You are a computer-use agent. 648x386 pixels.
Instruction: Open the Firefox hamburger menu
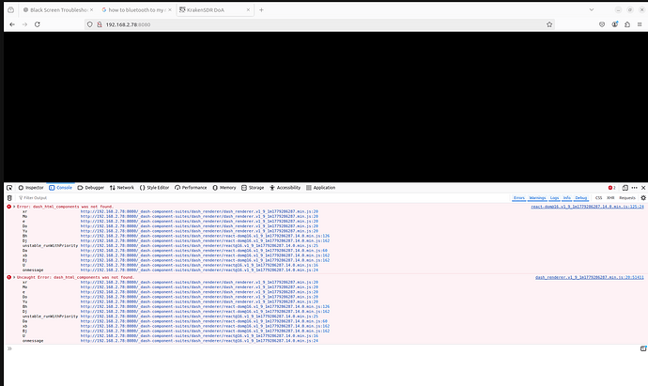point(640,24)
